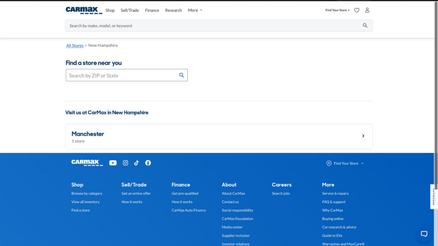Open CarMax Instagram icon
438x246 pixels.
(125, 163)
